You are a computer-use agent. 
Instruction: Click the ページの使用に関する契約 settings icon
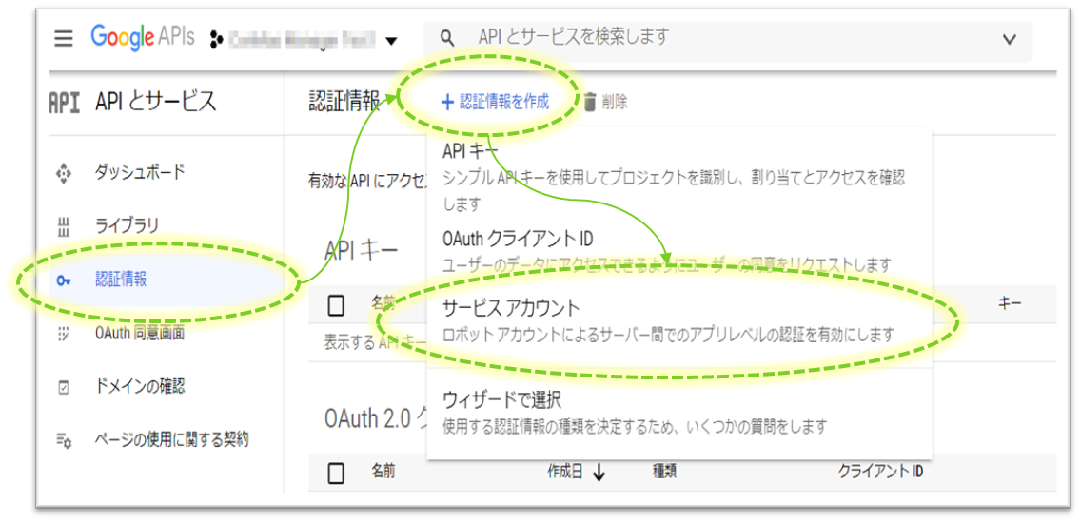click(x=64, y=440)
